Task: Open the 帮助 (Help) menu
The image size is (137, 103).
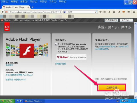Action: (63, 1)
